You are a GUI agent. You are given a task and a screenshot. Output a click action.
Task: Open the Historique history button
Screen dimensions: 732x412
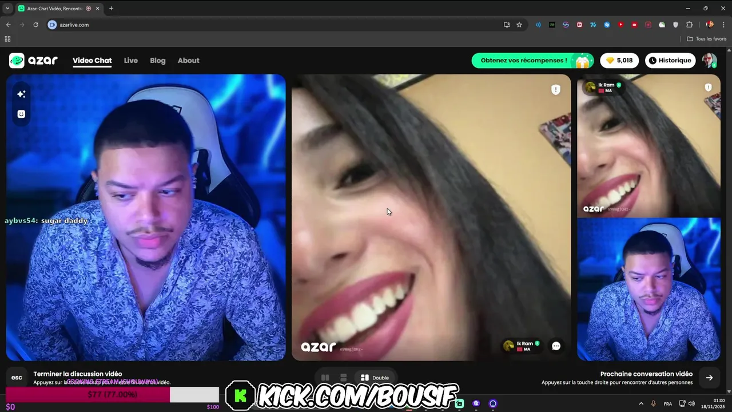tap(670, 61)
